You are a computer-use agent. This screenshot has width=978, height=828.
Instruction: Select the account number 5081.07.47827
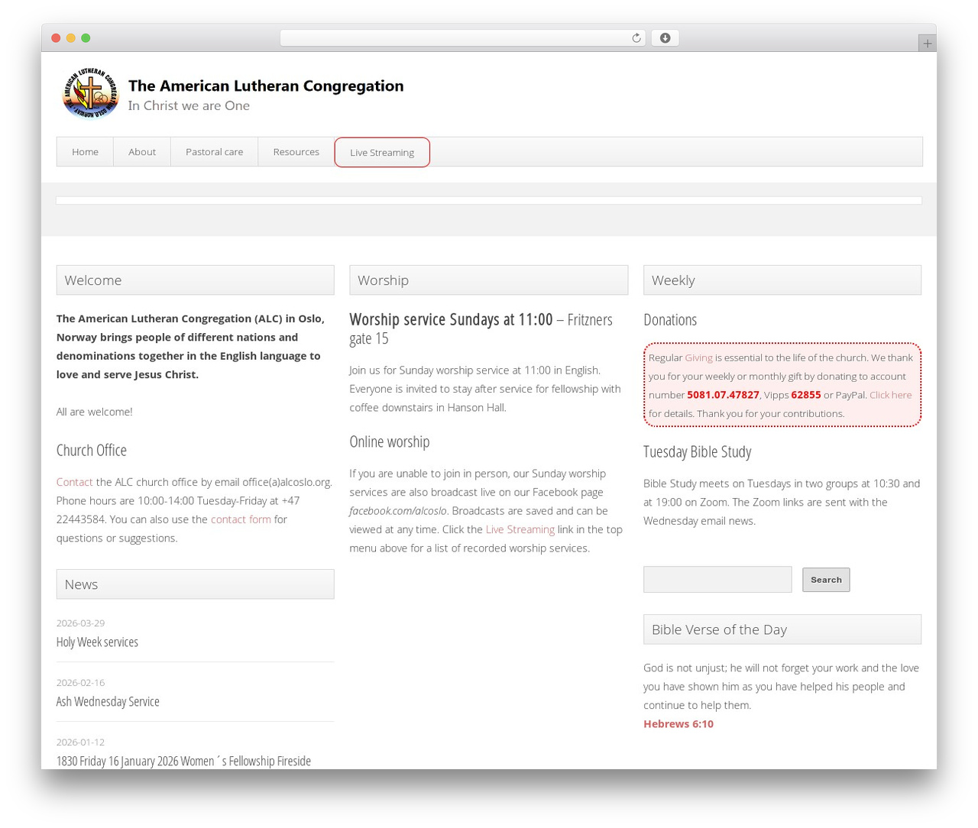[x=723, y=395]
